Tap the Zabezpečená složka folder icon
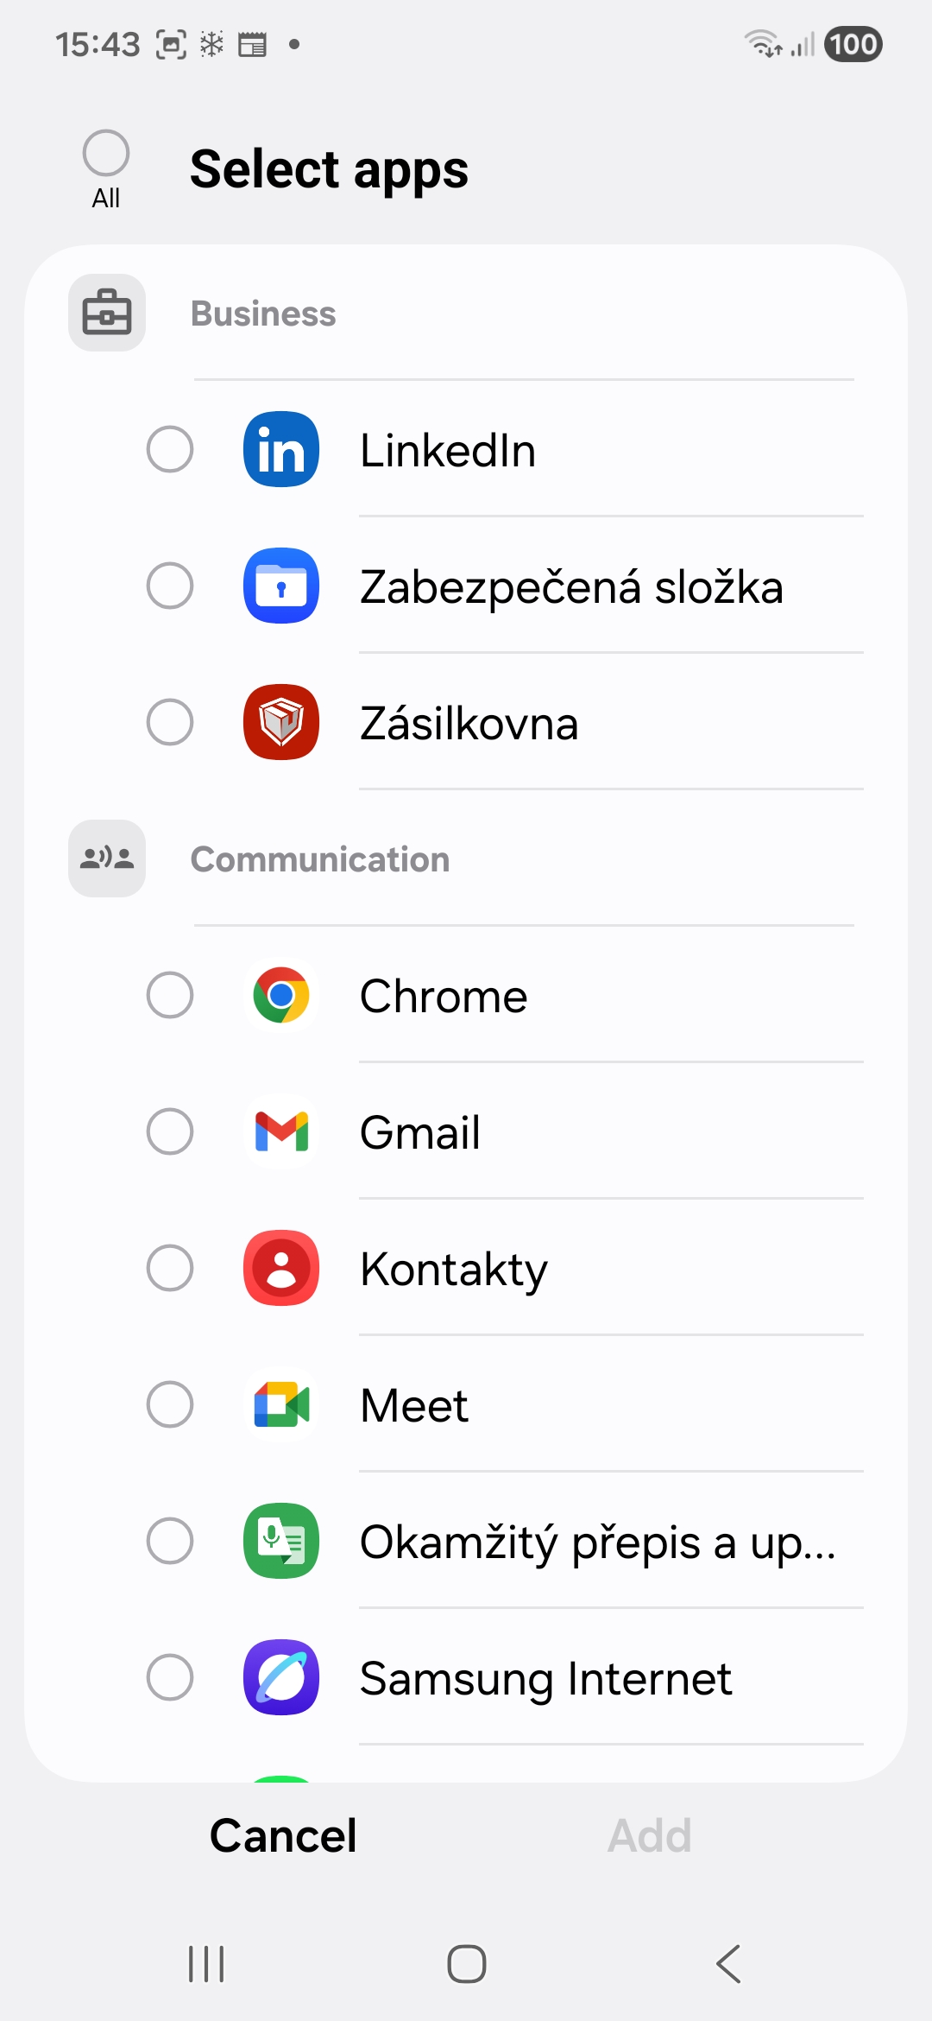 point(281,586)
